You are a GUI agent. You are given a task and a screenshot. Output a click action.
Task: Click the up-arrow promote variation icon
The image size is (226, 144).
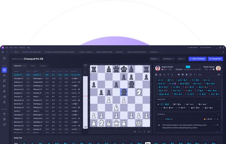coord(168,75)
